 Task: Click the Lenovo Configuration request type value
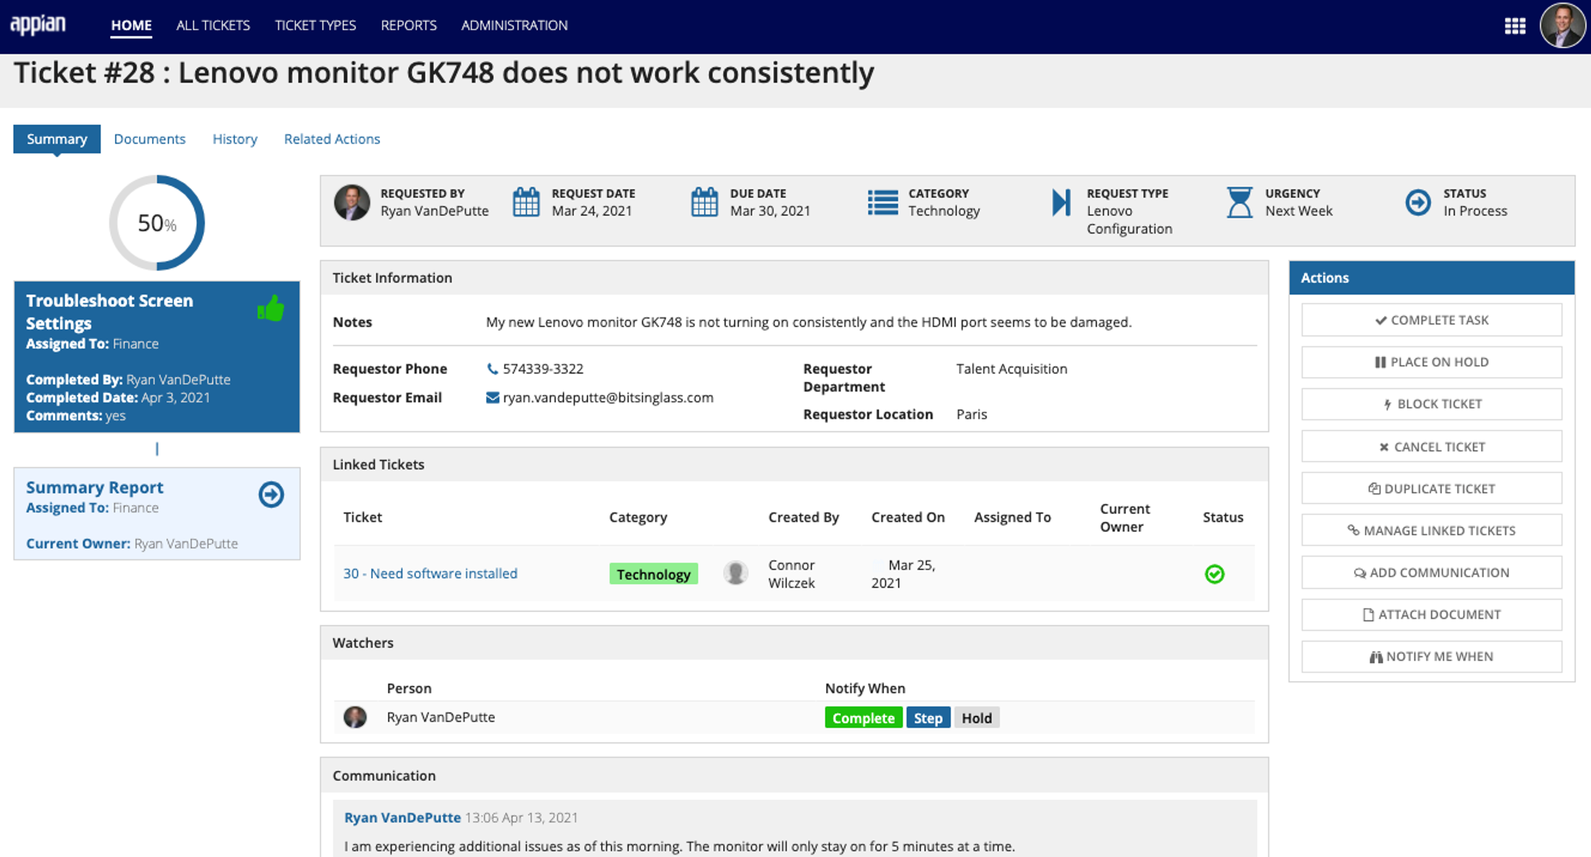1129,220
